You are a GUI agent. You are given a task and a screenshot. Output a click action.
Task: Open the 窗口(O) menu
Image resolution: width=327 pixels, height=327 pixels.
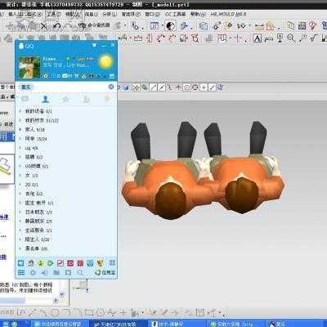point(153,14)
